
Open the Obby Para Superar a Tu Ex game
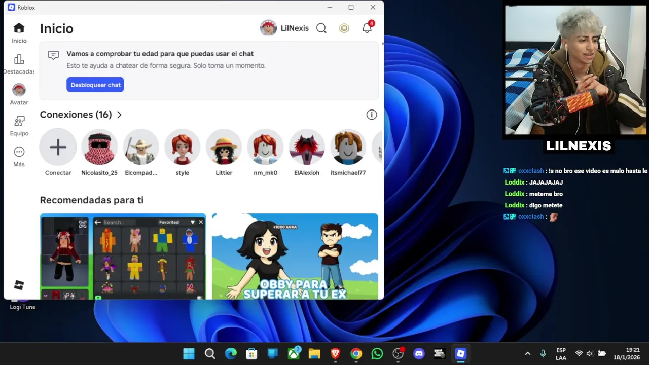pos(295,257)
